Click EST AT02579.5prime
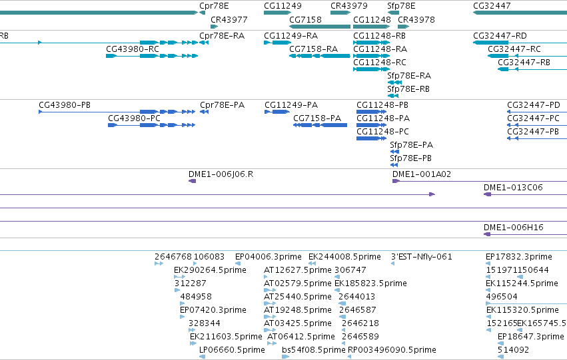This screenshot has height=360, width=567. click(x=298, y=283)
